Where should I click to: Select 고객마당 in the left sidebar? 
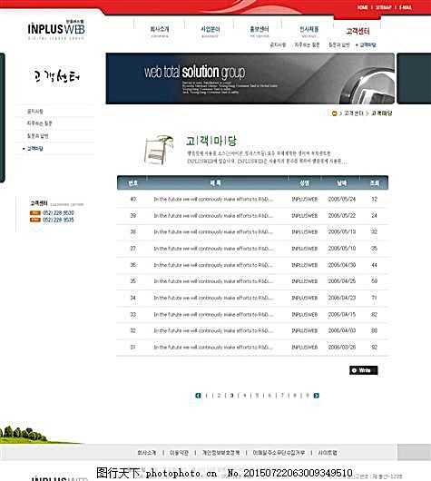coord(35,149)
